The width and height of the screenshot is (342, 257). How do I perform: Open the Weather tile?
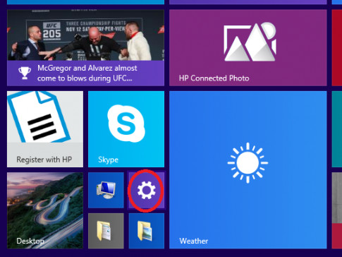click(248, 170)
